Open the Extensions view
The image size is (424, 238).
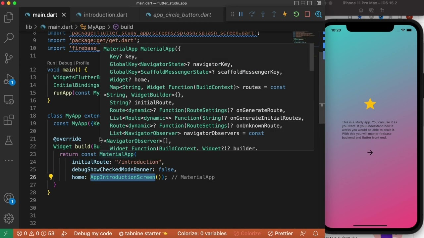[9, 120]
